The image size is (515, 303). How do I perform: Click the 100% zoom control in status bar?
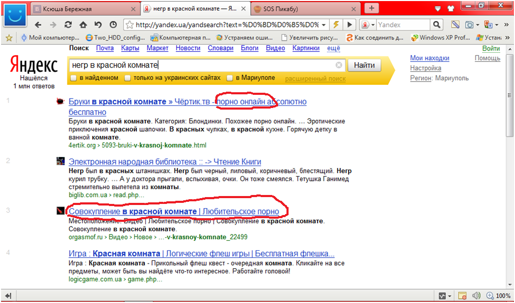tap(499, 296)
